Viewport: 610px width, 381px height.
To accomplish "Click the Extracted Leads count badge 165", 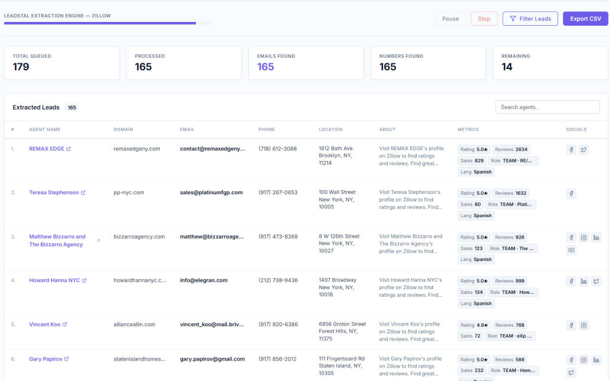I will (72, 108).
